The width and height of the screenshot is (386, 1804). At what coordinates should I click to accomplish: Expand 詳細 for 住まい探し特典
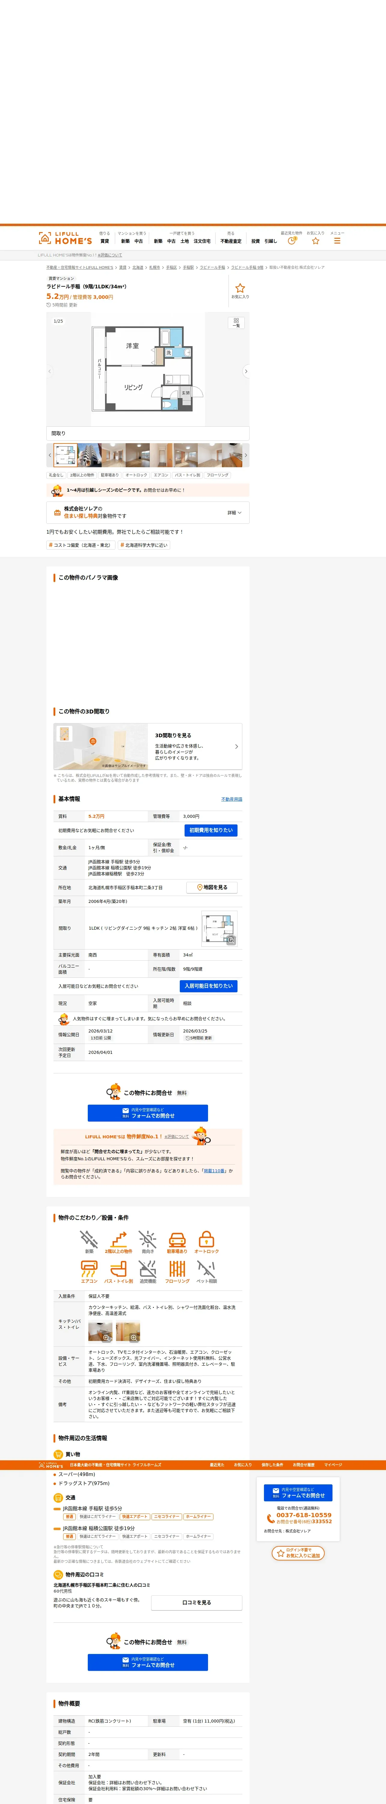(235, 513)
